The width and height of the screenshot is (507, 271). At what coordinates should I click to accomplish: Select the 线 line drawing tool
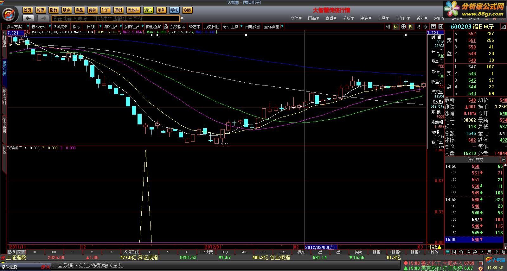point(418,27)
